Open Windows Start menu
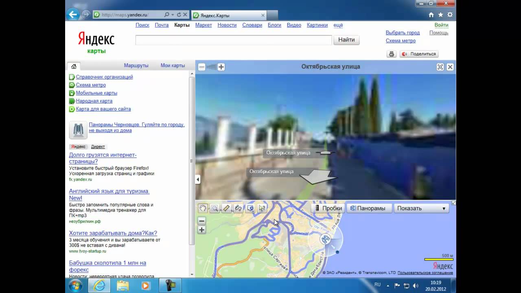The height and width of the screenshot is (293, 521). click(x=76, y=286)
